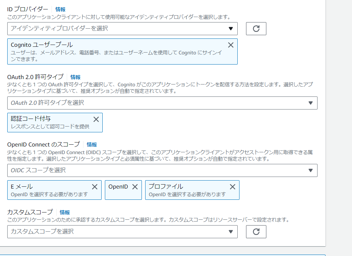The width and height of the screenshot is (352, 256).
Task: Click inside the OIDC scope selection field
Action: tap(145, 170)
